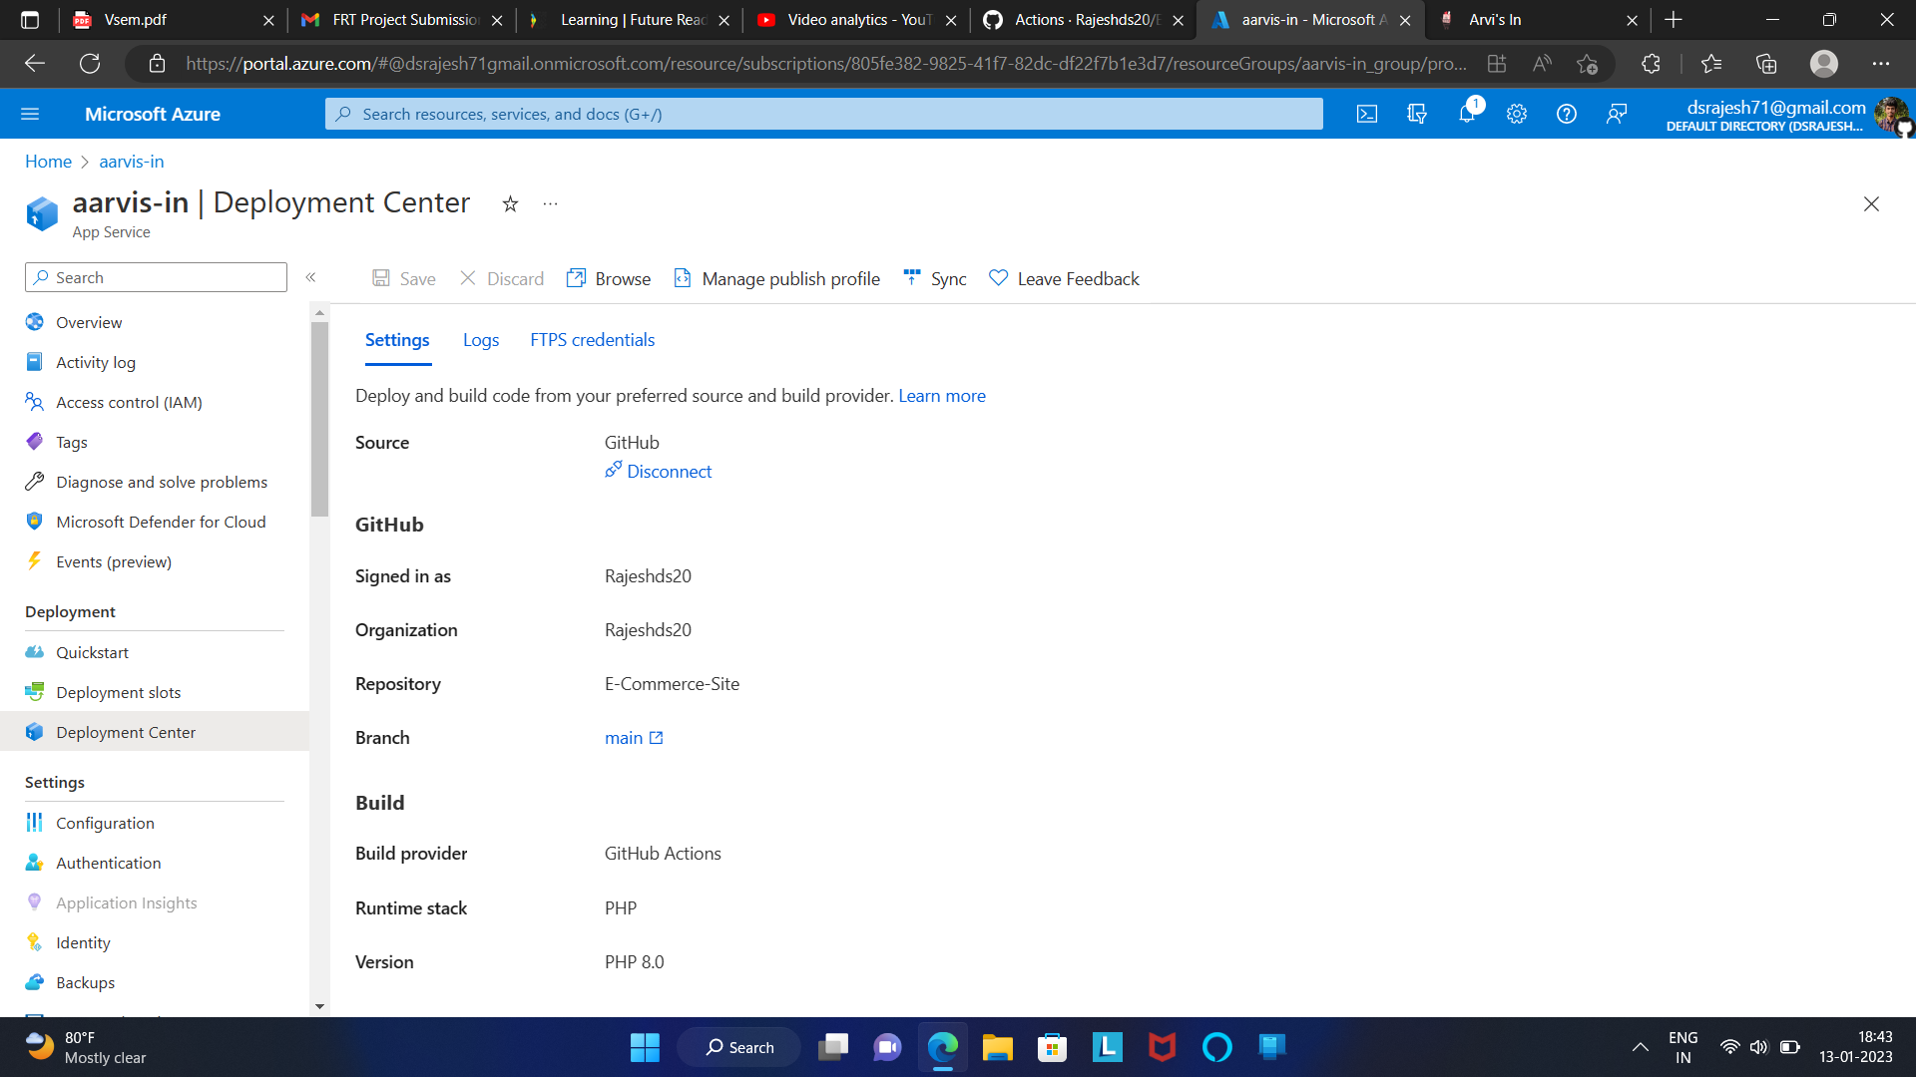Open the FTPS credentials tab
The image size is (1916, 1077).
592,339
